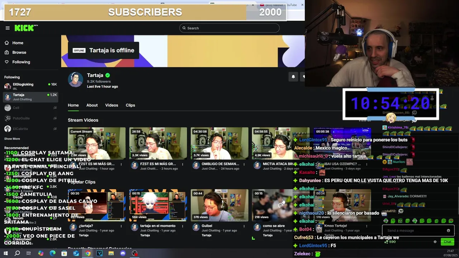
Task: Open emoji picker in chat box
Action: tap(448, 230)
